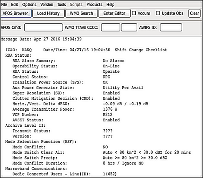Click the Version label under Archive
This screenshot has width=203, height=178.
click(22, 136)
